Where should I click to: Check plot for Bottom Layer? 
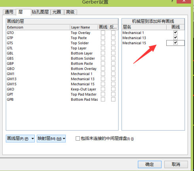[103, 53]
